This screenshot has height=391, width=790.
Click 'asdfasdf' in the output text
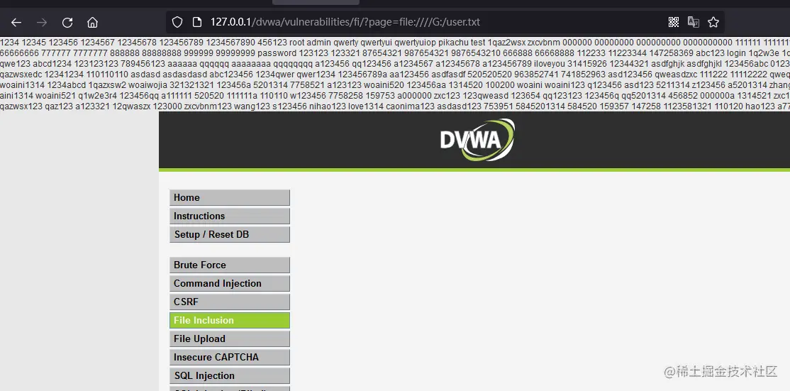point(448,75)
